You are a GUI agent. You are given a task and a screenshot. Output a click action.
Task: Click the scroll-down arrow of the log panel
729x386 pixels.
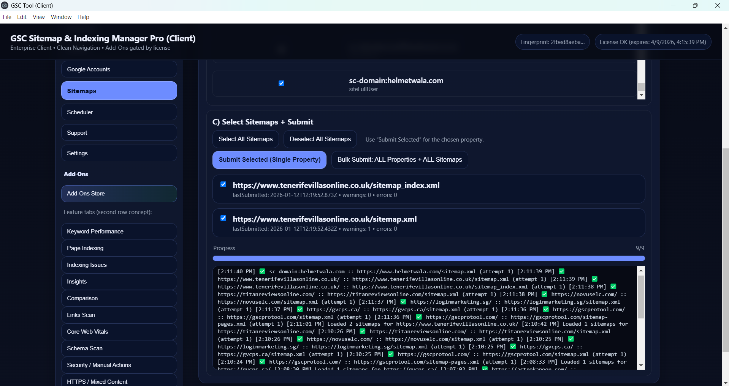click(x=641, y=366)
